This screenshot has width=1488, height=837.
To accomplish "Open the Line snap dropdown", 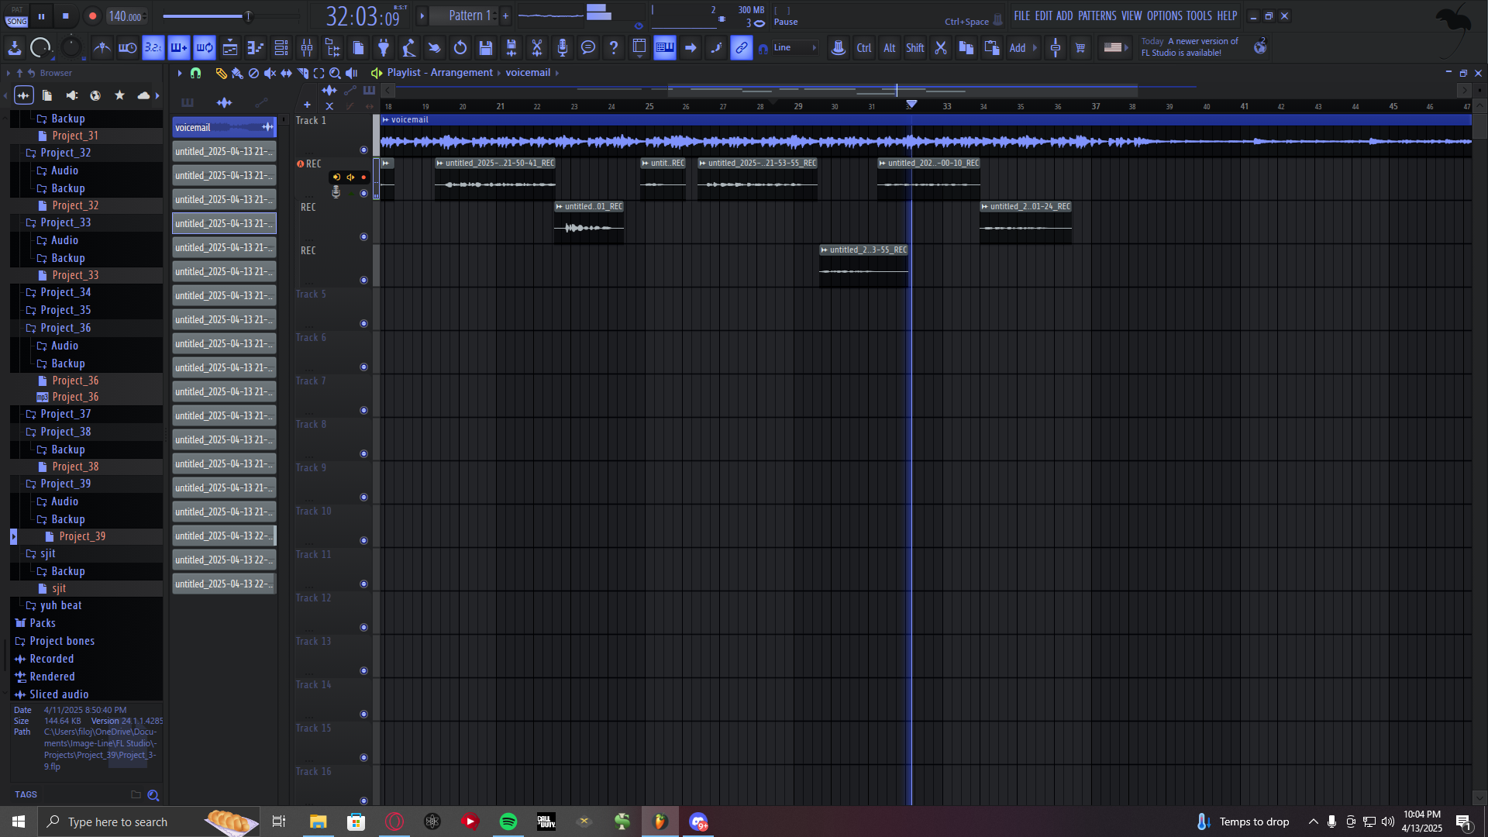I will 794,48.
